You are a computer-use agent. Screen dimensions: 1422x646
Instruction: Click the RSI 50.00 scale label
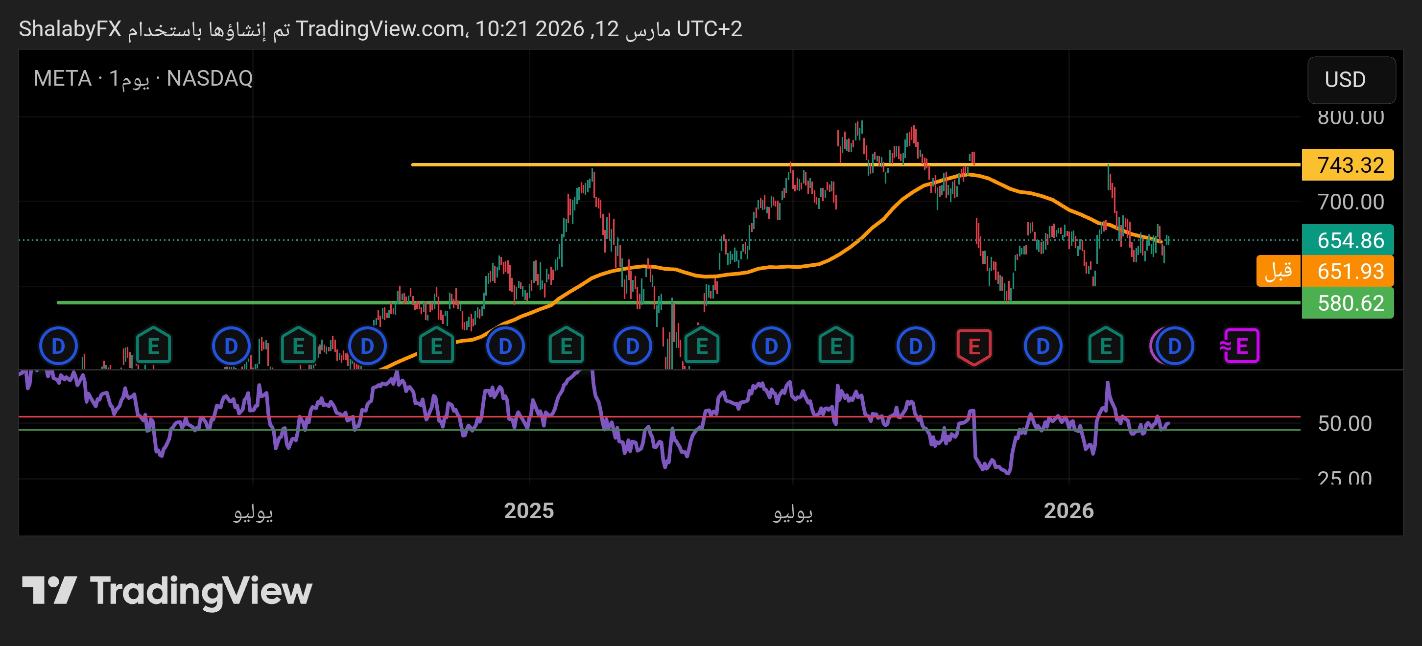coord(1344,424)
